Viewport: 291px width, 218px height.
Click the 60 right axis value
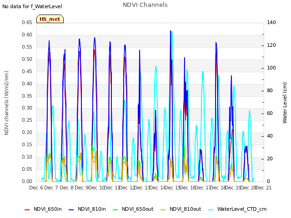click(270, 114)
